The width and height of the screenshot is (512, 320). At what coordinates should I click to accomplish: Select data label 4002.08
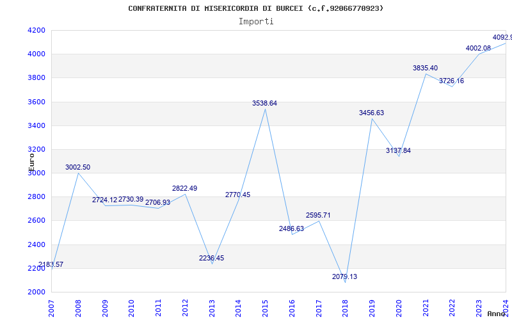tap(478, 48)
